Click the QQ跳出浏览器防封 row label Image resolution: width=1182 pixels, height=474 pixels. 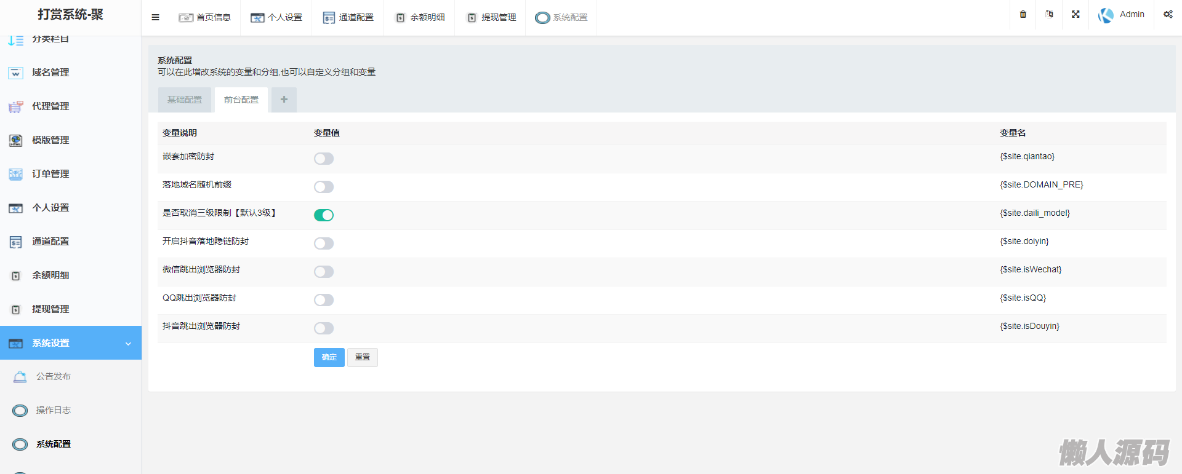pyautogui.click(x=199, y=298)
